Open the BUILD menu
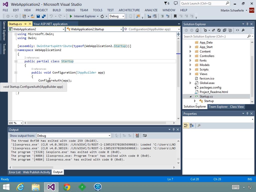 click(57, 10)
